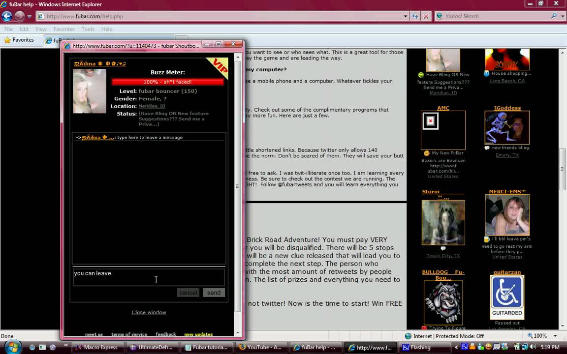Click the main page vertical scrollbar thumb
The width and height of the screenshot is (567, 354).
coord(562,169)
